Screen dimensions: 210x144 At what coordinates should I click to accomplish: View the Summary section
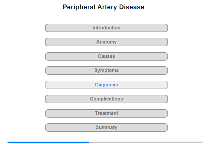[106, 127]
